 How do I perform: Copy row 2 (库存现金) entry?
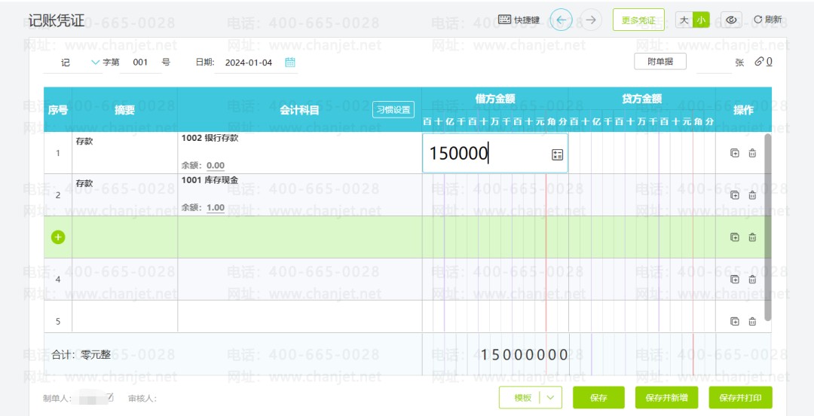click(x=735, y=195)
